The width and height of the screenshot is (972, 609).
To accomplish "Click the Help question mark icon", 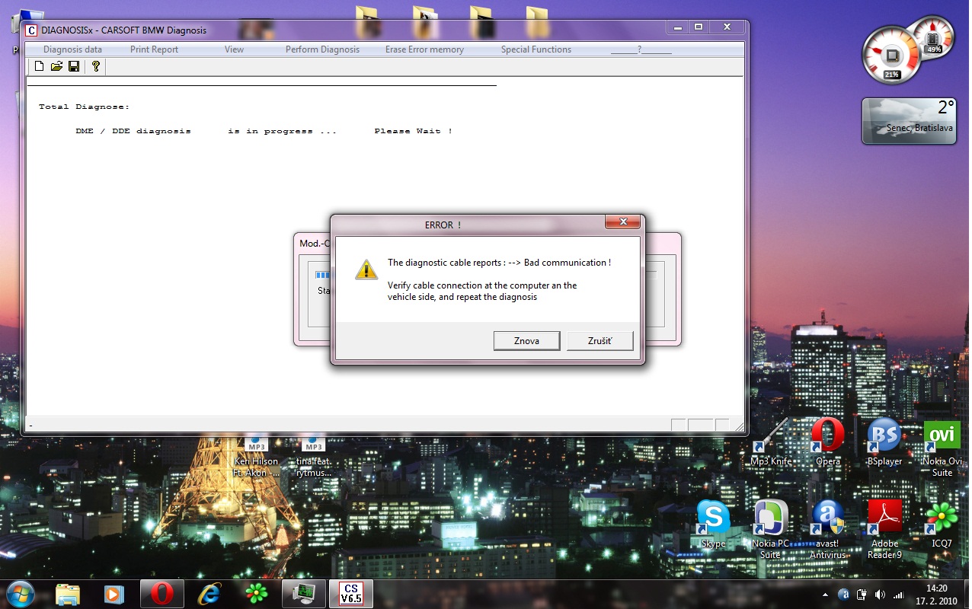I will [x=95, y=67].
